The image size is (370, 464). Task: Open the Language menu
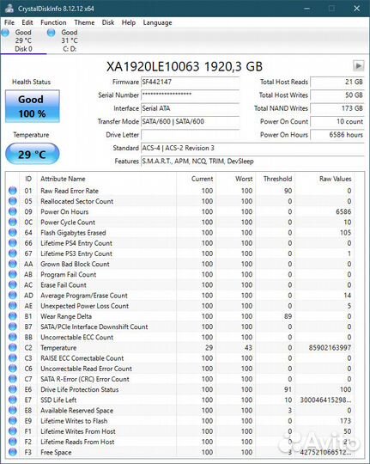click(x=157, y=22)
